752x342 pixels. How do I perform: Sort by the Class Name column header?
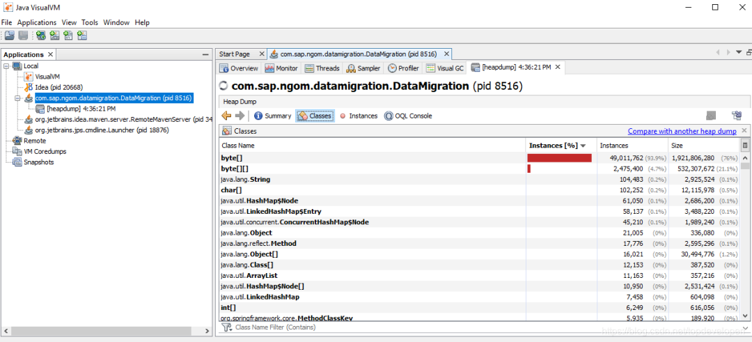[372, 146]
